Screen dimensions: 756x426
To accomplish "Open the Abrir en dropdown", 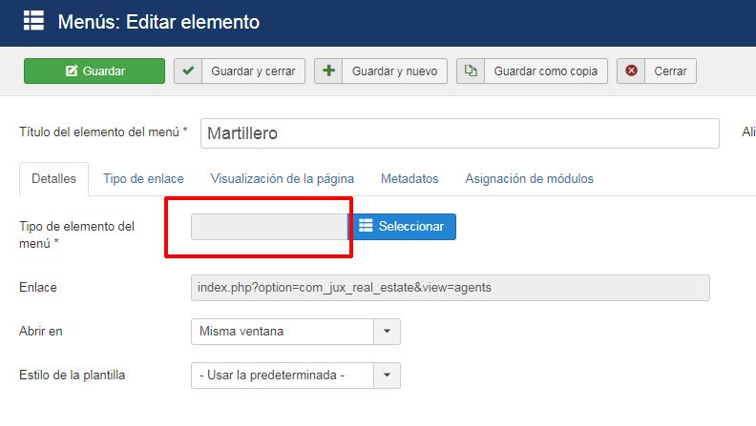I will click(x=296, y=332).
